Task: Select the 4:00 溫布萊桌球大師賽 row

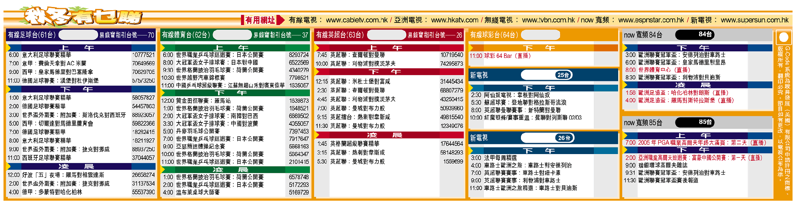Action: (x=235, y=192)
